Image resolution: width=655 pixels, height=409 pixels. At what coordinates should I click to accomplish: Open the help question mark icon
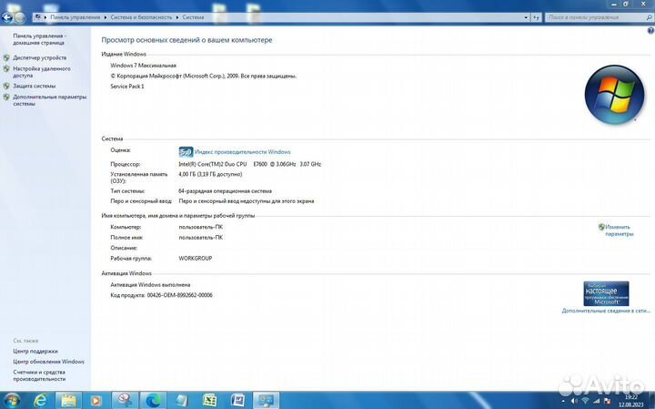coord(650,31)
